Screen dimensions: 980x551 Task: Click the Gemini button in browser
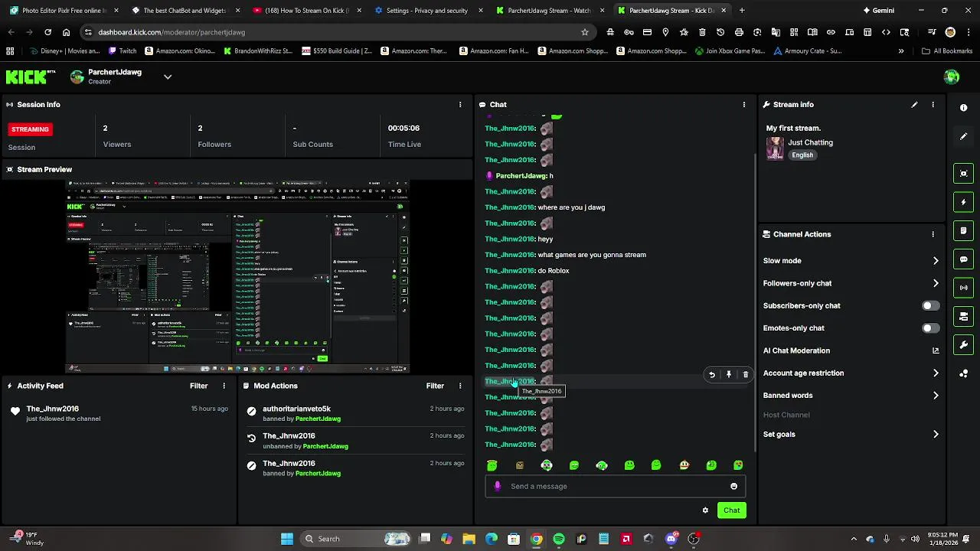(x=877, y=11)
